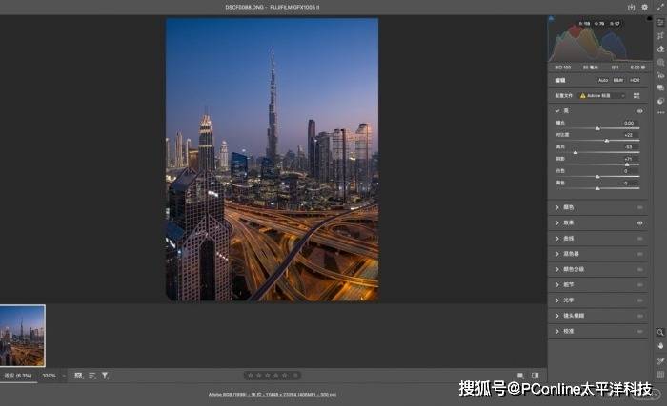
Task: Toggle visibility eye for 颜色 panel
Action: tap(639, 206)
